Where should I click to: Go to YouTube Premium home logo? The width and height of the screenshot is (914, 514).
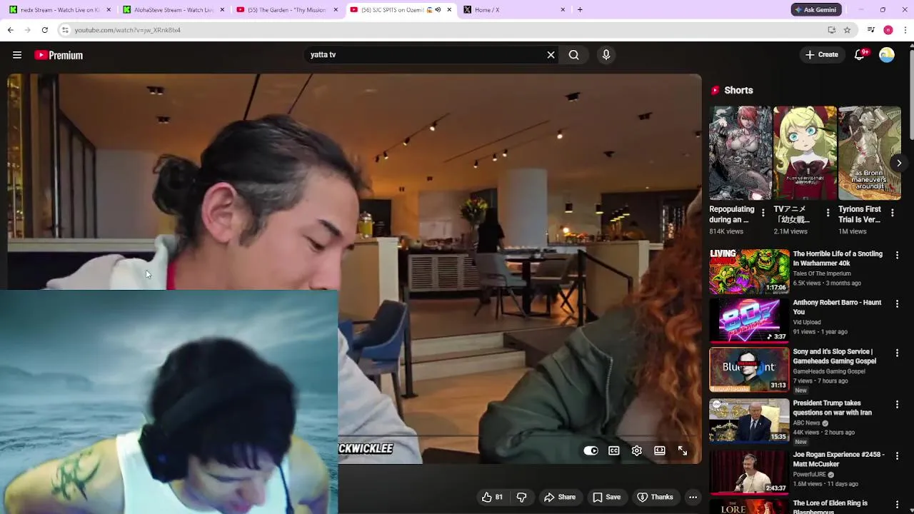click(59, 55)
